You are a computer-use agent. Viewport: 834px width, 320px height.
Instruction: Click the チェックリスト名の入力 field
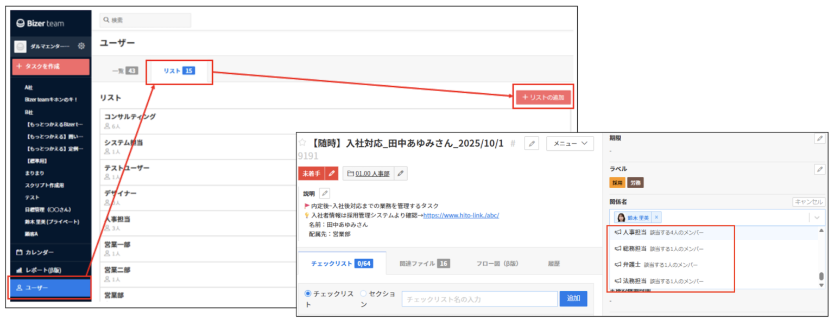click(x=479, y=299)
